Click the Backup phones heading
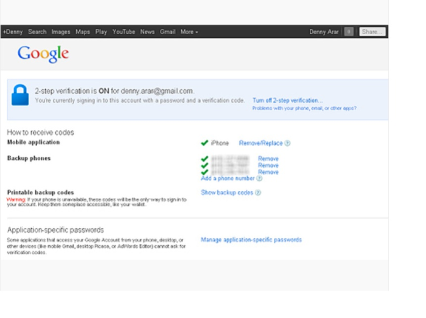The height and width of the screenshot is (318, 426). tap(29, 158)
